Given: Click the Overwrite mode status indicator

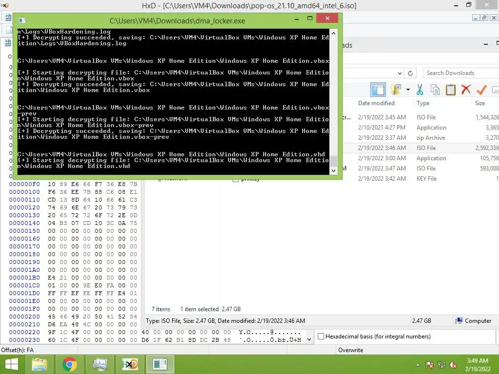Looking at the screenshot, I should [x=350, y=350].
